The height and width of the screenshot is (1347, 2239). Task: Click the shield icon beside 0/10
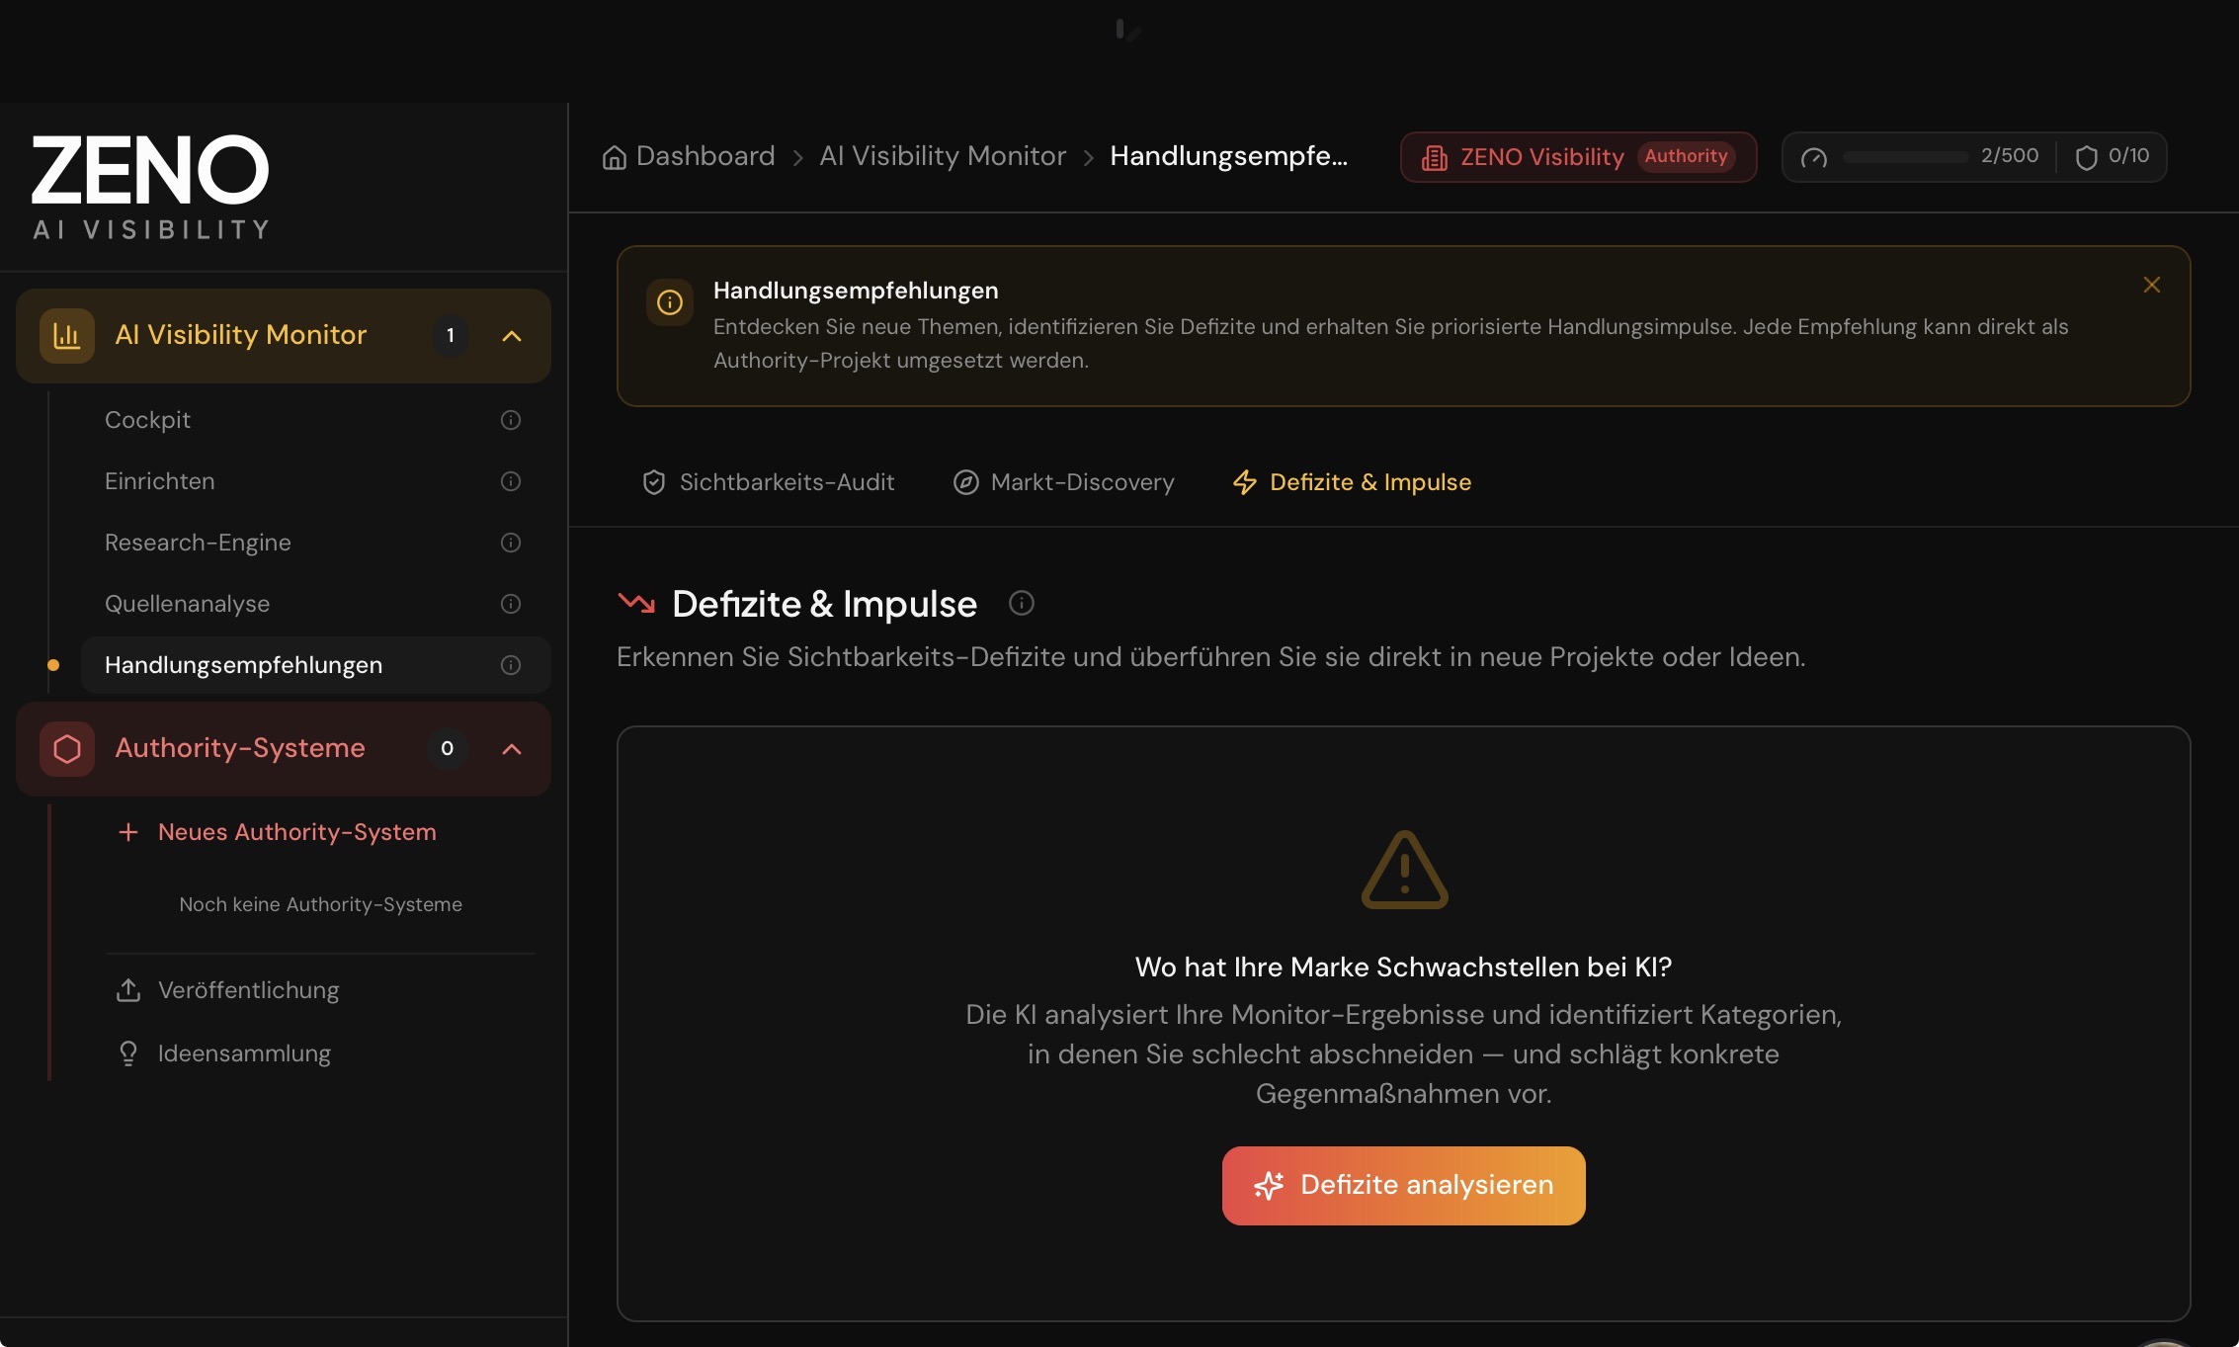(x=2086, y=157)
